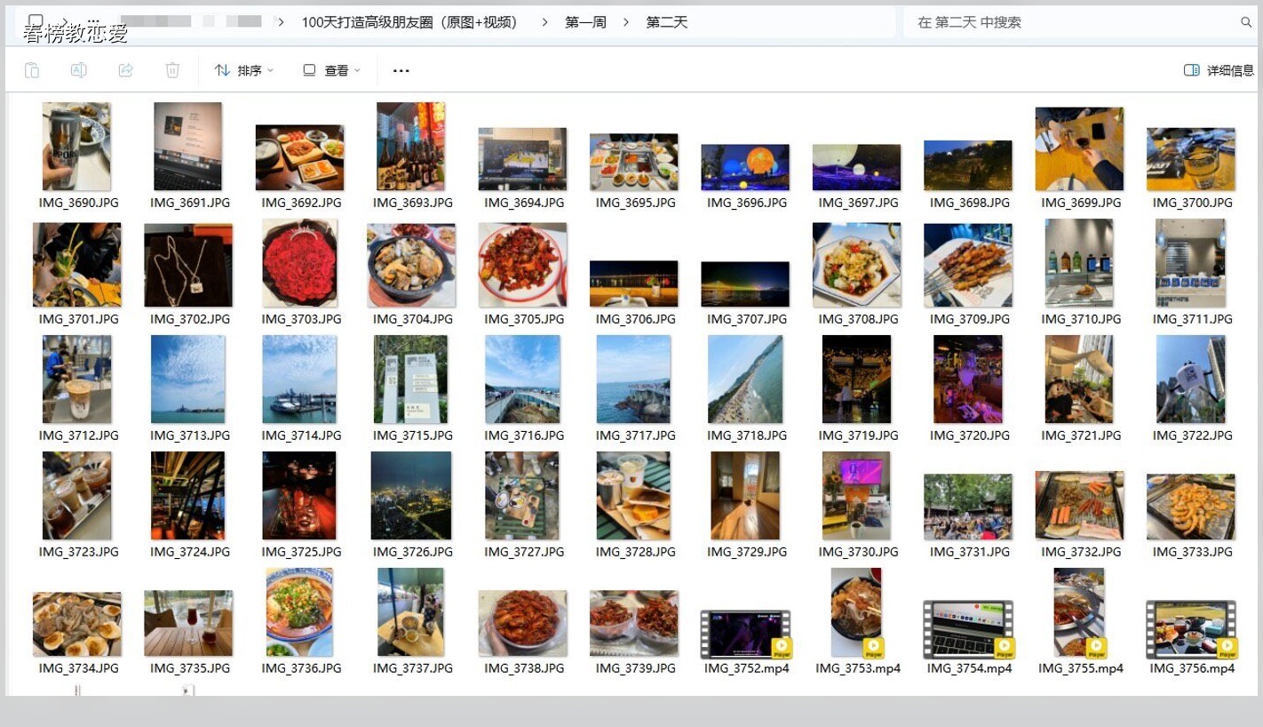
Task: Expand the chevron after 第一周 in breadcrumb
Action: click(x=626, y=22)
